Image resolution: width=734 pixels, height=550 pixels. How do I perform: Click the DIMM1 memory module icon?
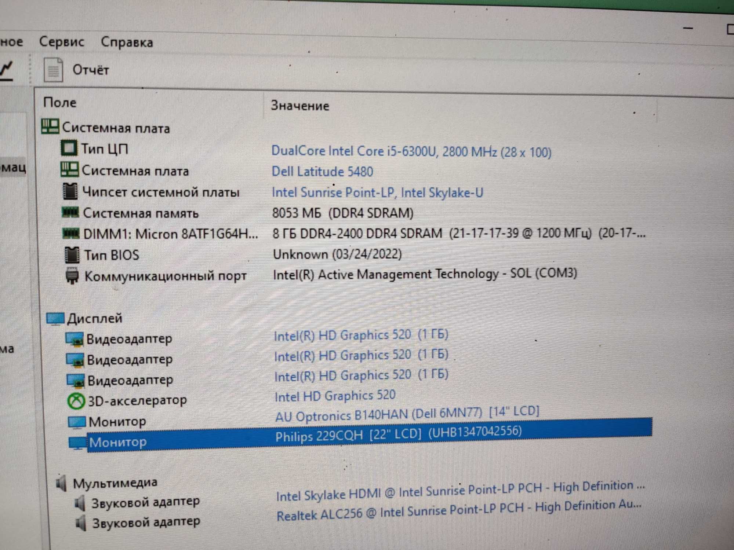(71, 233)
